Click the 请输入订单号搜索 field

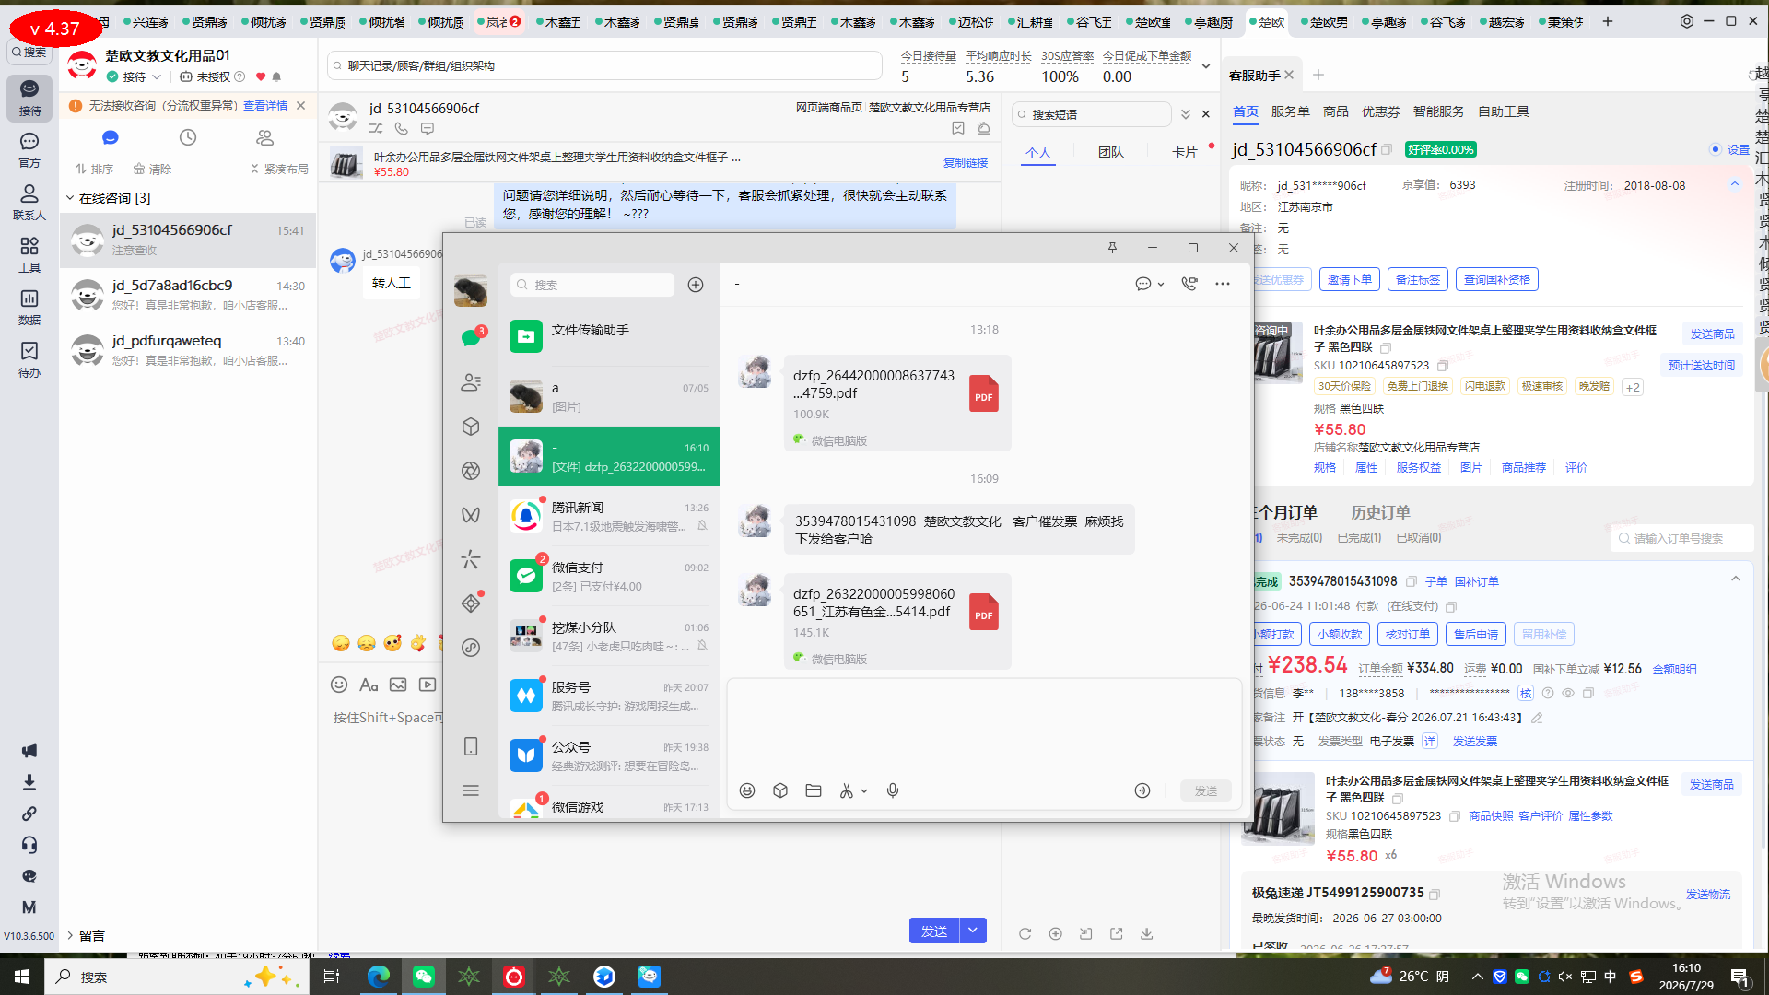pyautogui.click(x=1682, y=538)
